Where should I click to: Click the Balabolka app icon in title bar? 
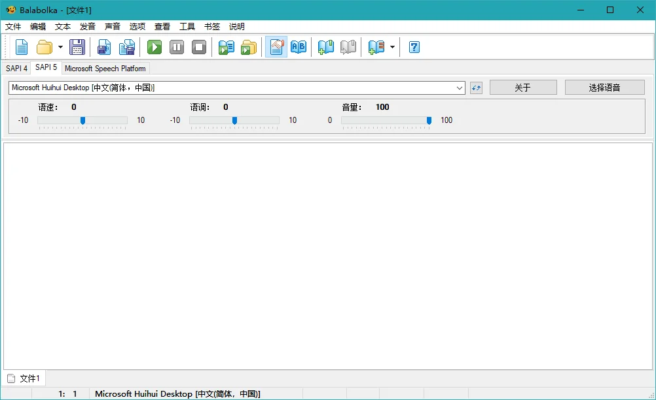tap(10, 10)
